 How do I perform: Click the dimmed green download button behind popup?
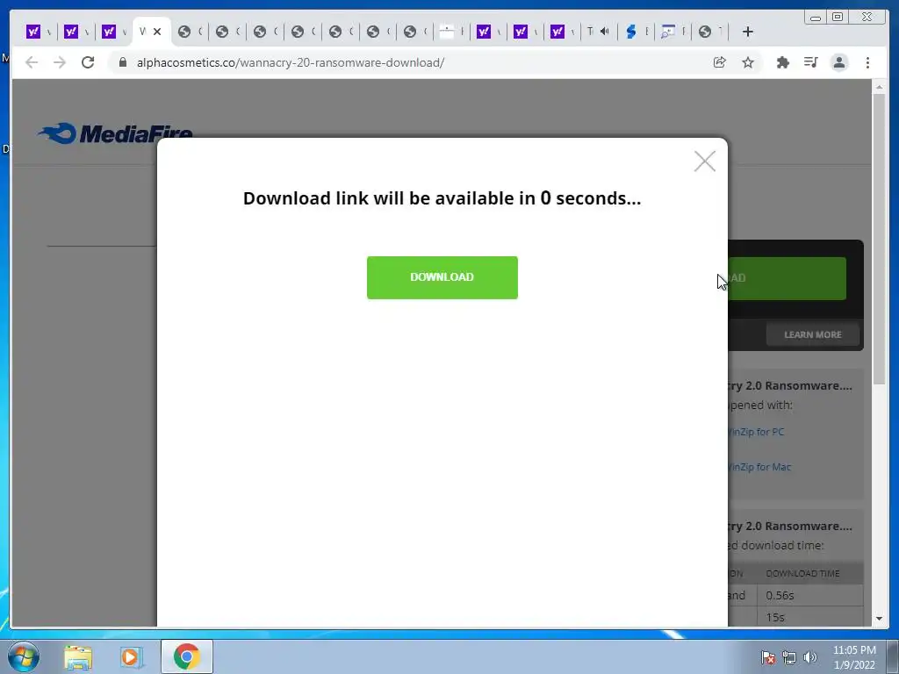pos(787,278)
